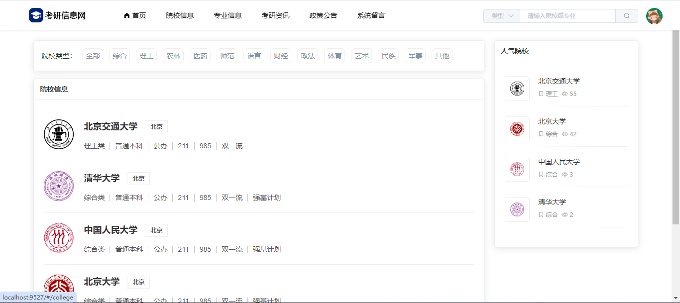Open the 考研资讯 navigation item
Image resolution: width=680 pixels, height=303 pixels.
tap(275, 15)
